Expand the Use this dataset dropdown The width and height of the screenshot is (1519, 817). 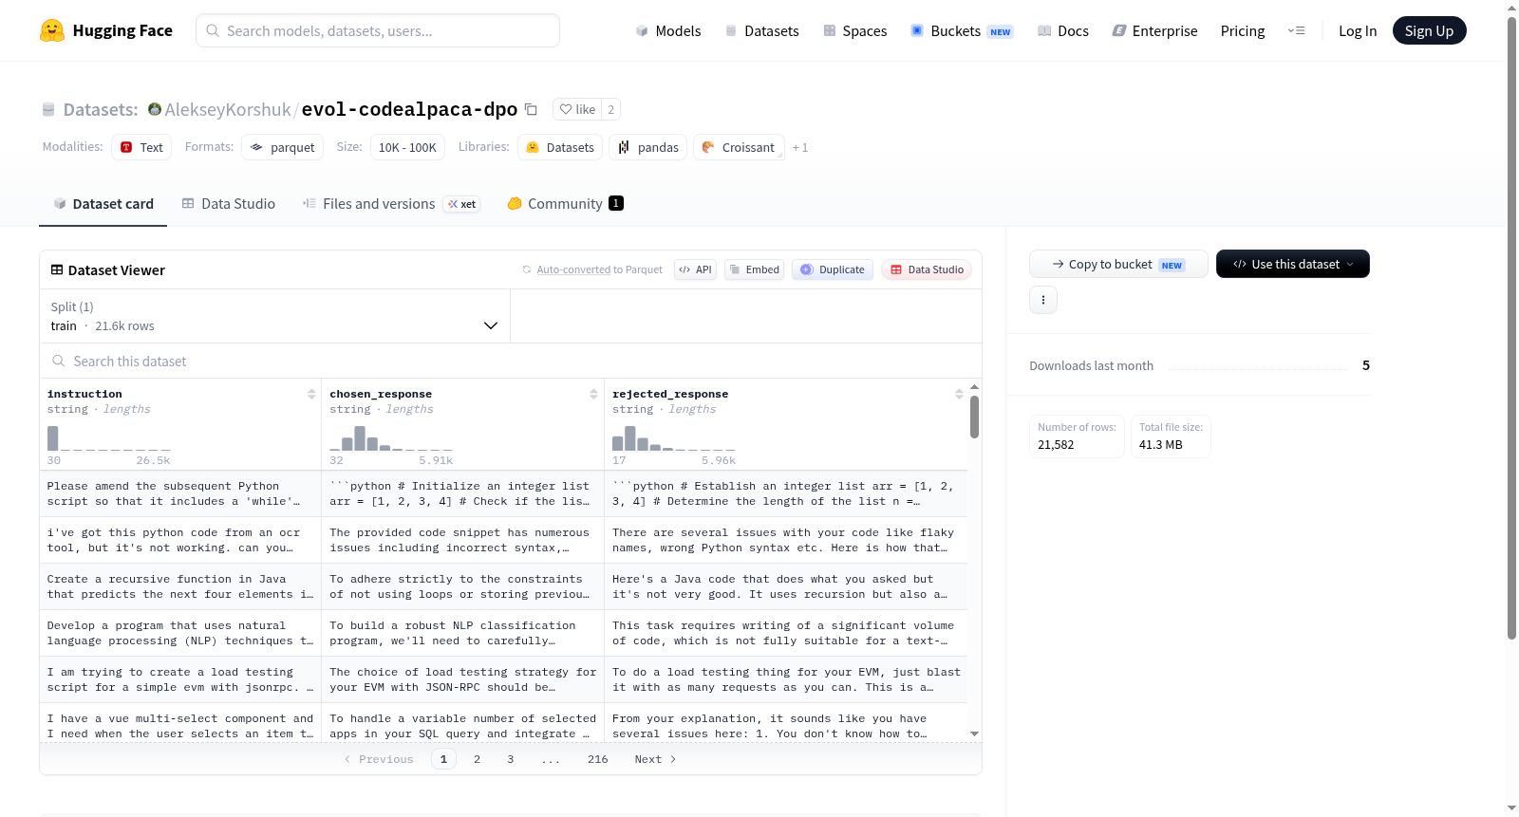pyautogui.click(x=1293, y=264)
